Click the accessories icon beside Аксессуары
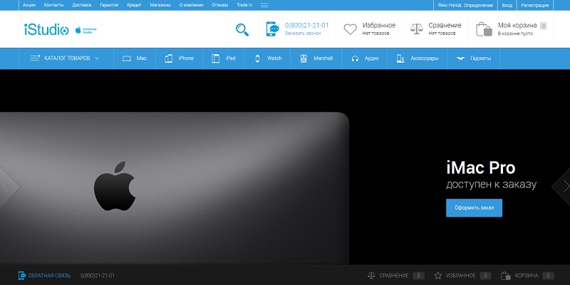This screenshot has height=285, width=570. (400, 58)
